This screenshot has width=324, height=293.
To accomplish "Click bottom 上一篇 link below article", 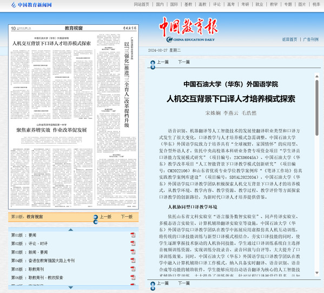I will [x=163, y=283].
